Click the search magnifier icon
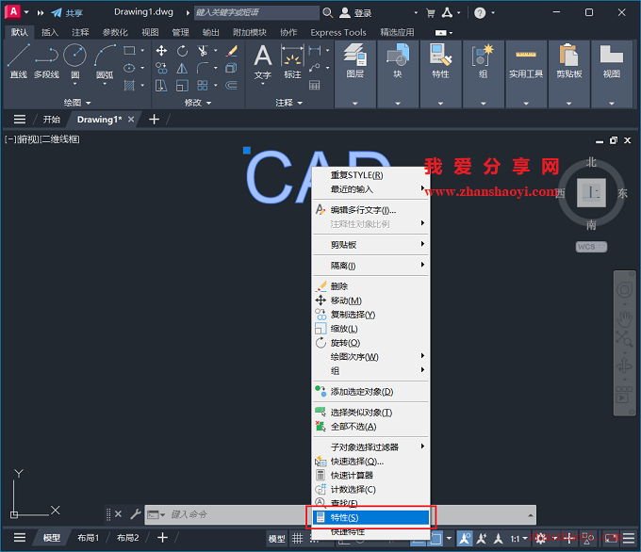 pos(327,12)
